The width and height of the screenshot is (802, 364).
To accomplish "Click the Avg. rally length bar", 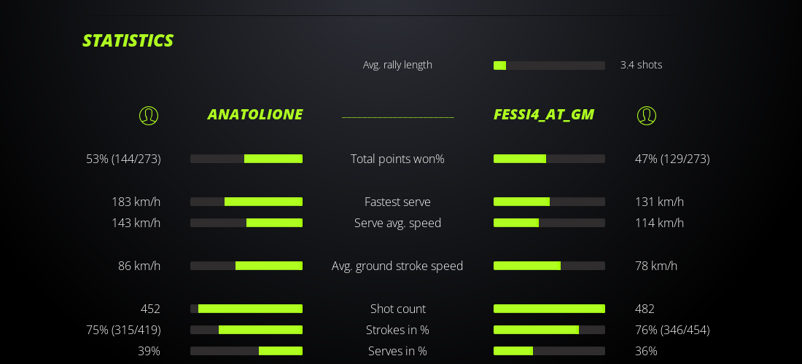I will click(549, 66).
